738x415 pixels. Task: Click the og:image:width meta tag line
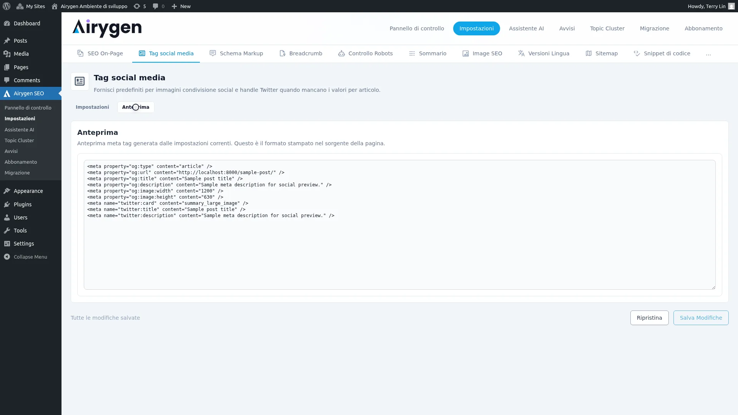point(155,191)
